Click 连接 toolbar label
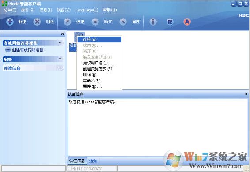 point(80,22)
